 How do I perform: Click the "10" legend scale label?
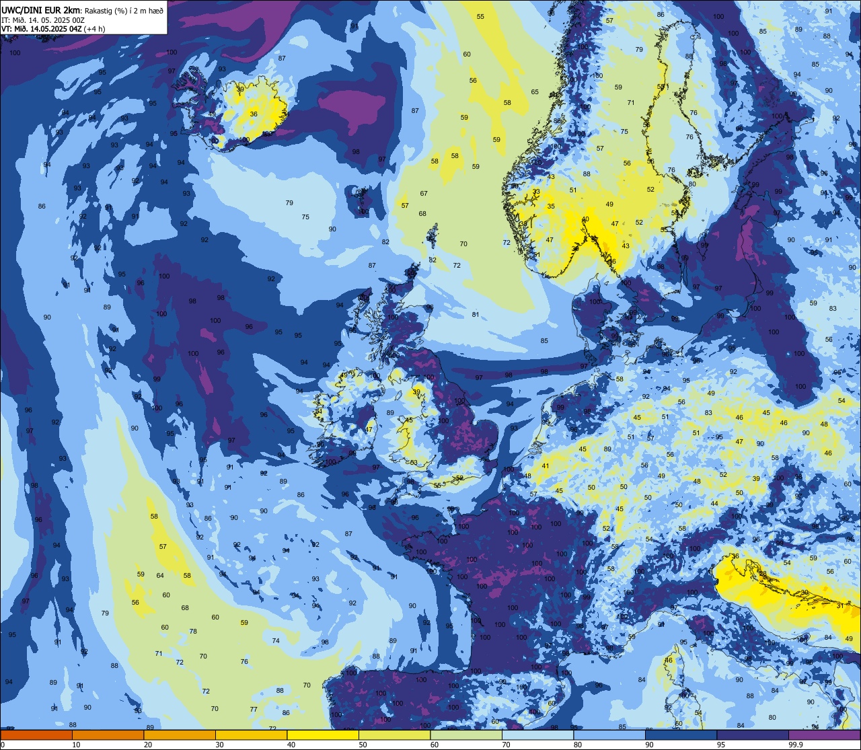coord(76,745)
